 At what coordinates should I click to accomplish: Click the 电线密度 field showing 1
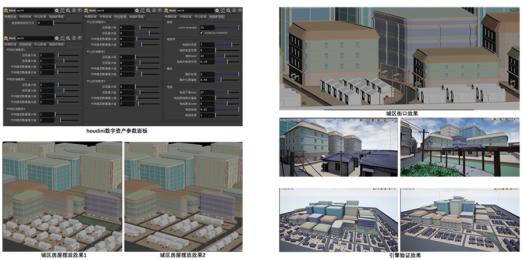(207, 115)
